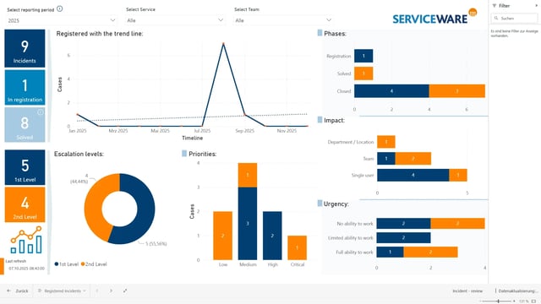541x304 pixels.
Task: Click the Impact section marker icon
Action: pyautogui.click(x=320, y=120)
